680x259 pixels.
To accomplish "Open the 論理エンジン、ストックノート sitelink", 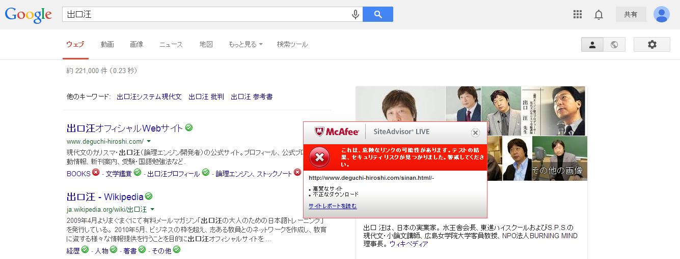I will point(254,174).
